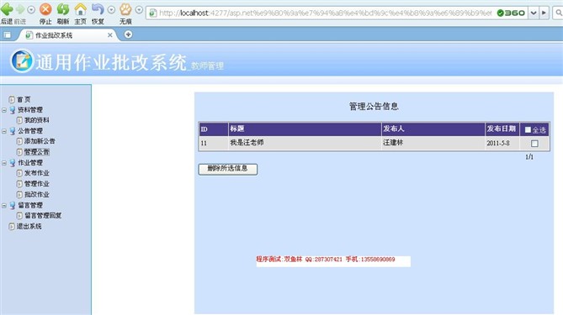Click the 删除所选信息 button
The height and width of the screenshot is (315, 563).
tap(228, 169)
